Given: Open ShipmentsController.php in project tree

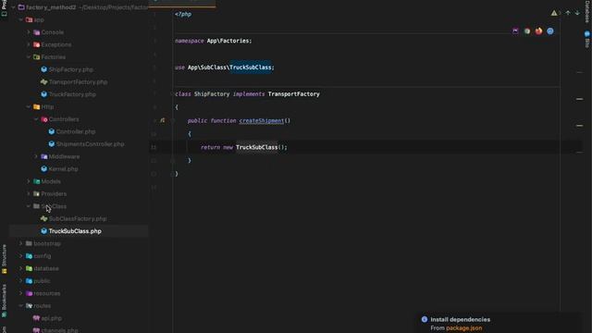Looking at the screenshot, I should (x=91, y=144).
